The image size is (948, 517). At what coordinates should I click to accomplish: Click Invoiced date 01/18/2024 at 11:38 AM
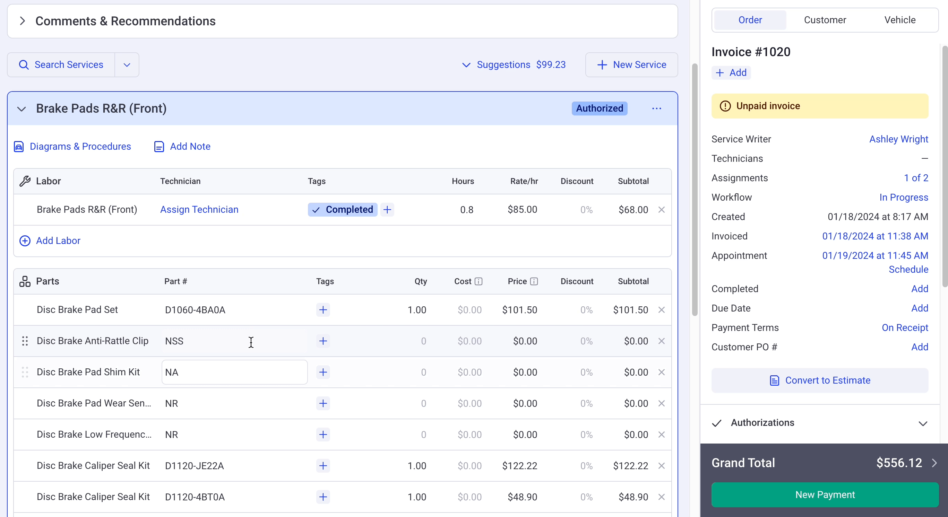point(875,236)
